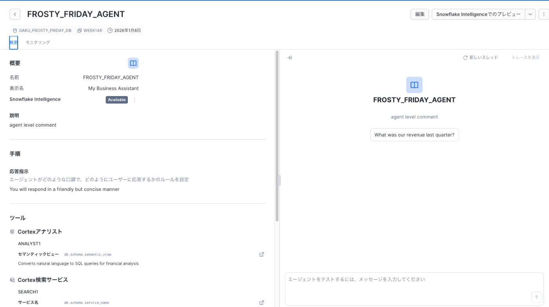The height and width of the screenshot is (307, 549).
Task: Select the 概要 tab
Action: [13, 42]
